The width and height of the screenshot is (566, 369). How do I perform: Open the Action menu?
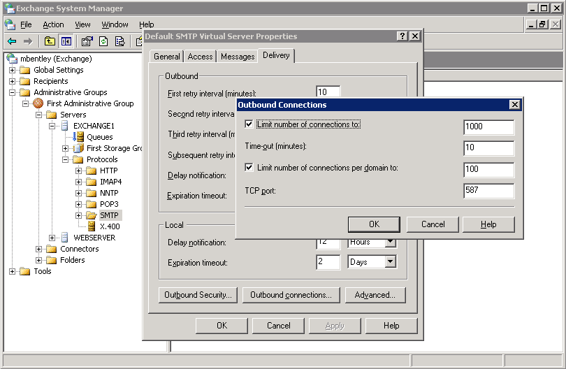(53, 24)
